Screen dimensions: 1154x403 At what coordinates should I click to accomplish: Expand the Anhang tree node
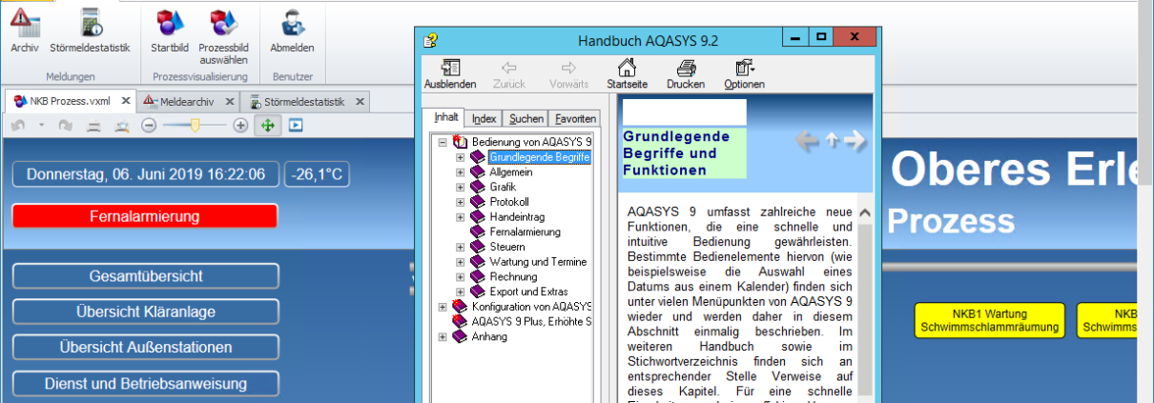tap(442, 336)
